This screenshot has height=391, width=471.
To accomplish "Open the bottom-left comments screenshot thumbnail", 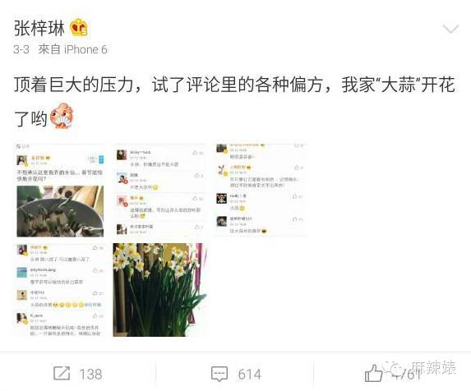I will point(60,290).
